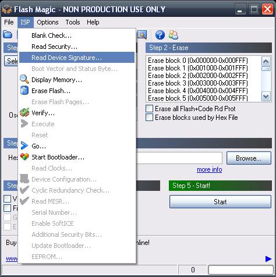The image size is (276, 277).
Task: Open the Help menu
Action: [x=93, y=22]
